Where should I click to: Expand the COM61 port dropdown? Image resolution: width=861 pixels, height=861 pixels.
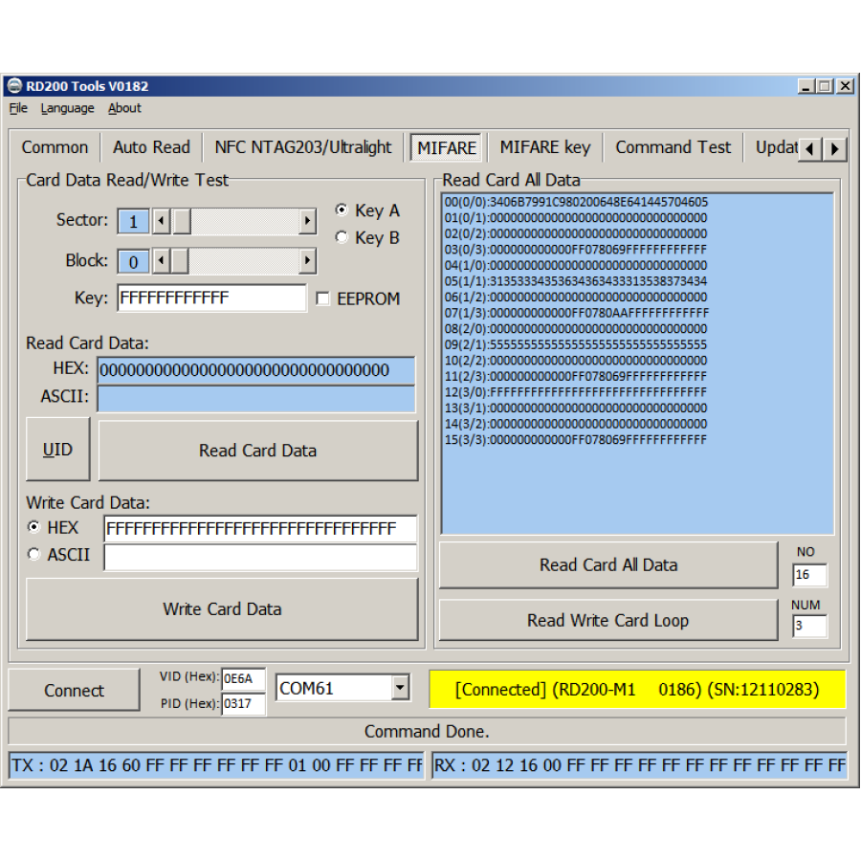(x=400, y=688)
